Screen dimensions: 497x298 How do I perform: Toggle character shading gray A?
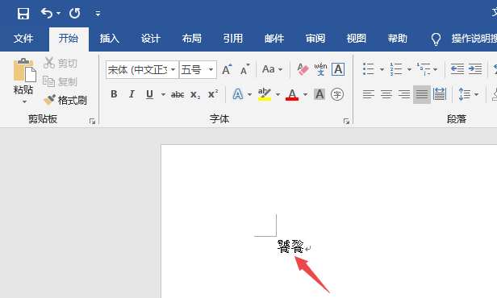[x=319, y=94]
